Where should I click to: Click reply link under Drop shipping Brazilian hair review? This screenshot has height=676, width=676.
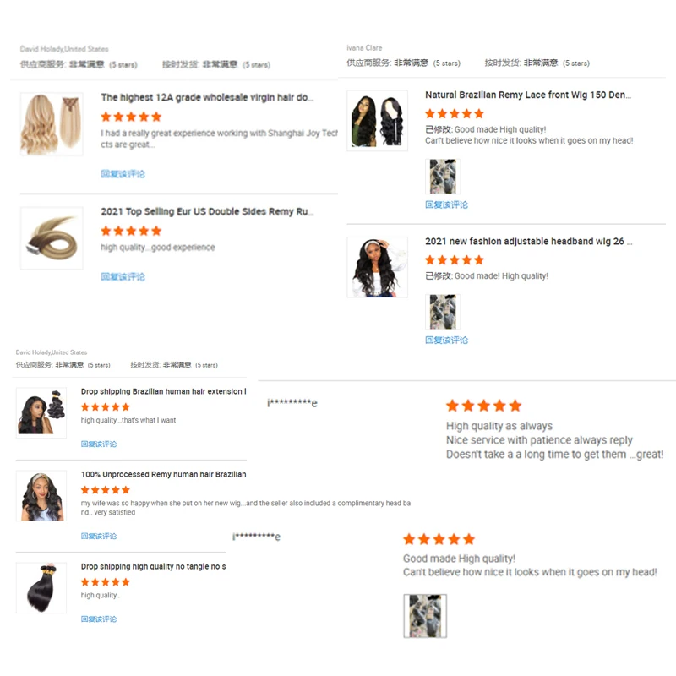99,444
